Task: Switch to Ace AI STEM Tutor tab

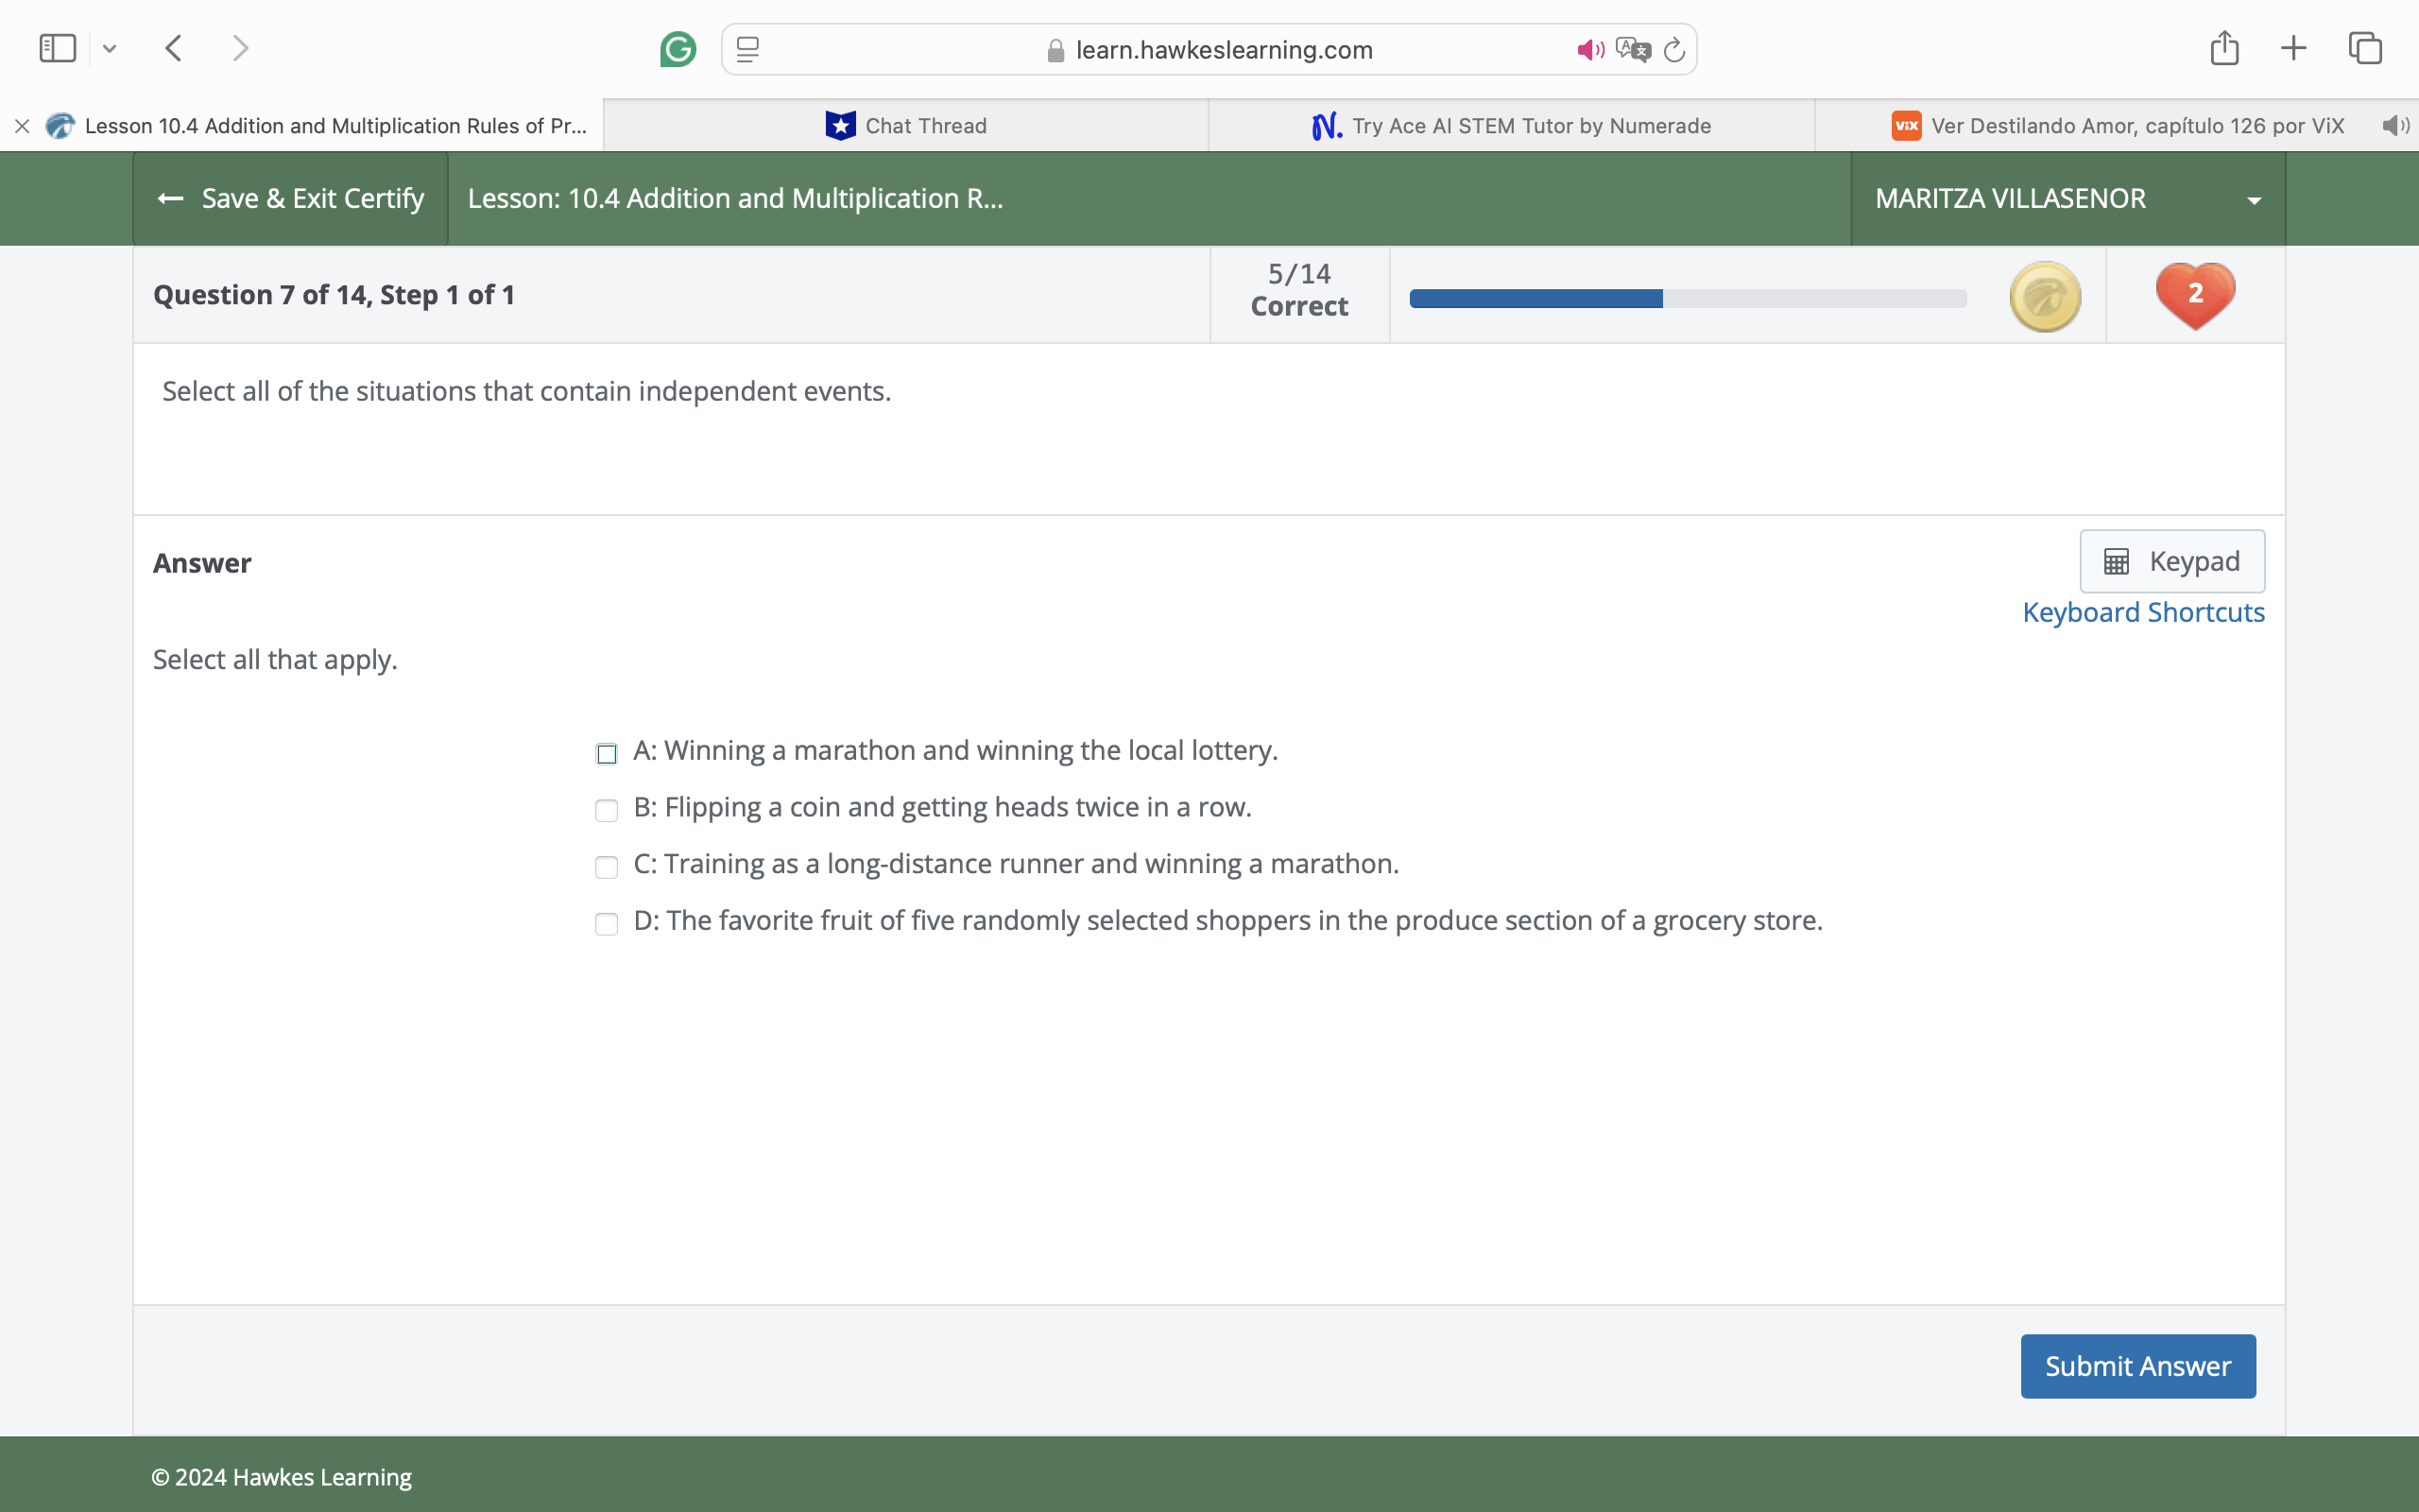Action: 1511,126
